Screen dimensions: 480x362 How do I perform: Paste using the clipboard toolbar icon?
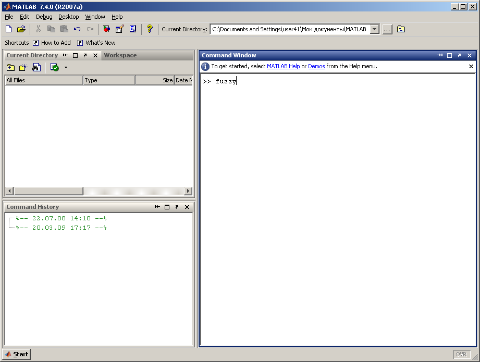[64, 29]
